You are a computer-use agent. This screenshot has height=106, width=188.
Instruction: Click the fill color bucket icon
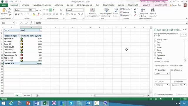tap(34, 14)
